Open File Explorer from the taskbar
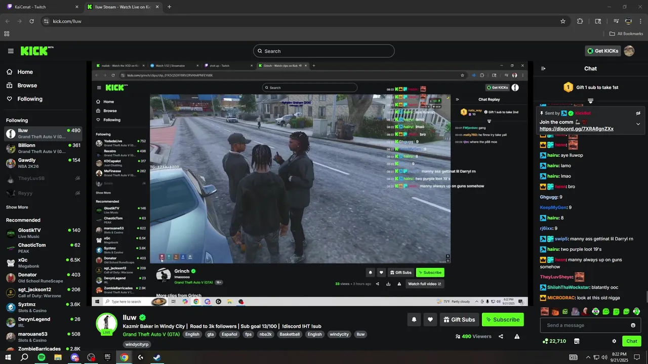This screenshot has width=648, height=364. point(58,357)
